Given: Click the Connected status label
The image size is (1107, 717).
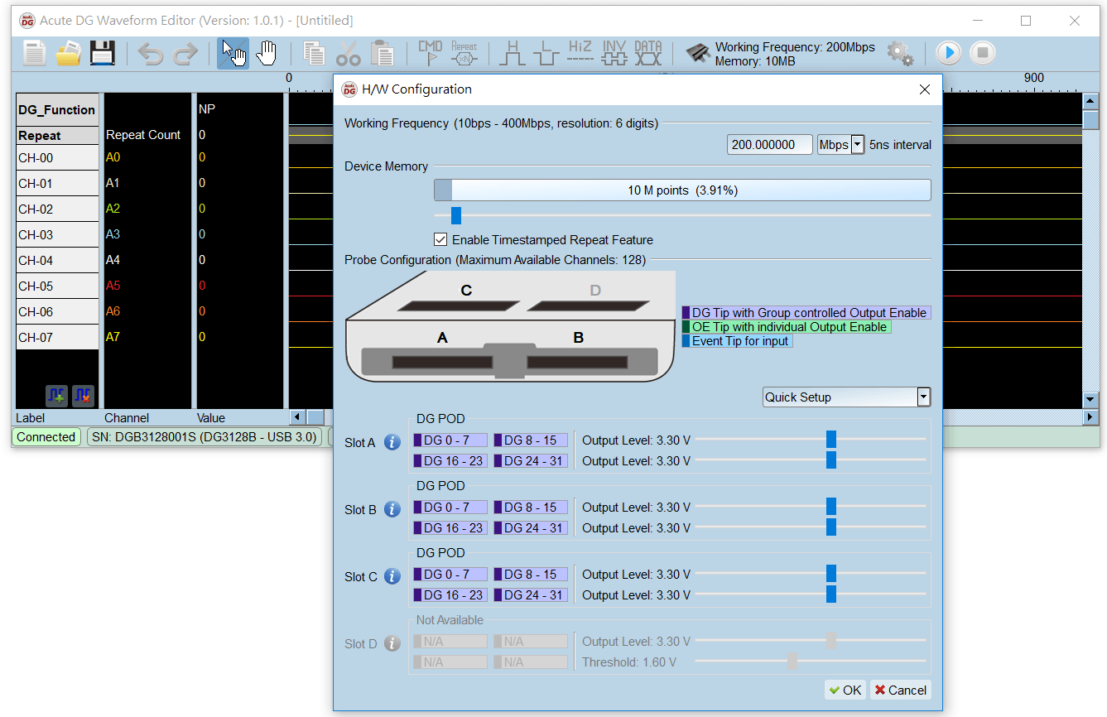Looking at the screenshot, I should coord(46,437).
